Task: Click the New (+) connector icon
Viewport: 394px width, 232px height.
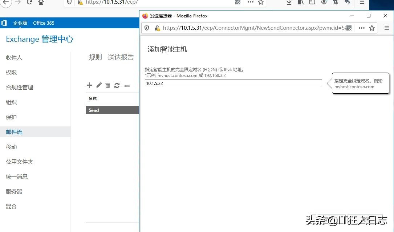Action: [x=89, y=85]
